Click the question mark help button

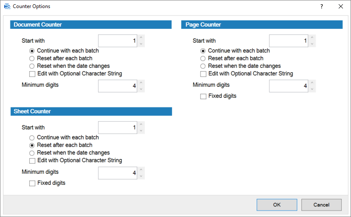[321, 6]
